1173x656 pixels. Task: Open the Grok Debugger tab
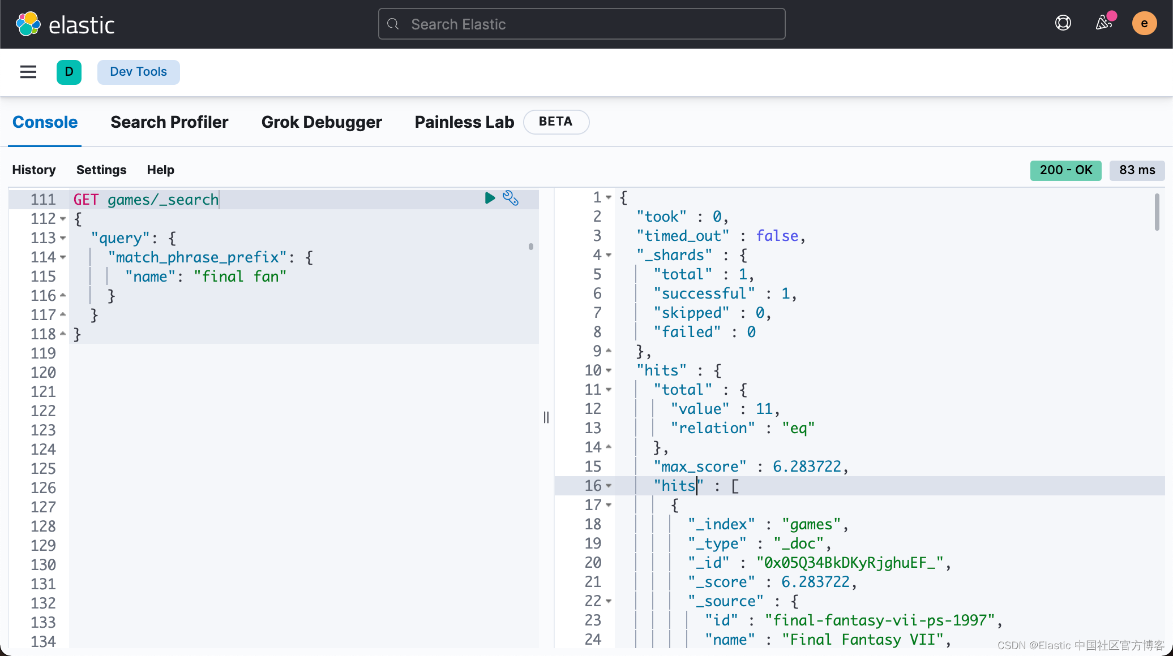click(x=322, y=122)
